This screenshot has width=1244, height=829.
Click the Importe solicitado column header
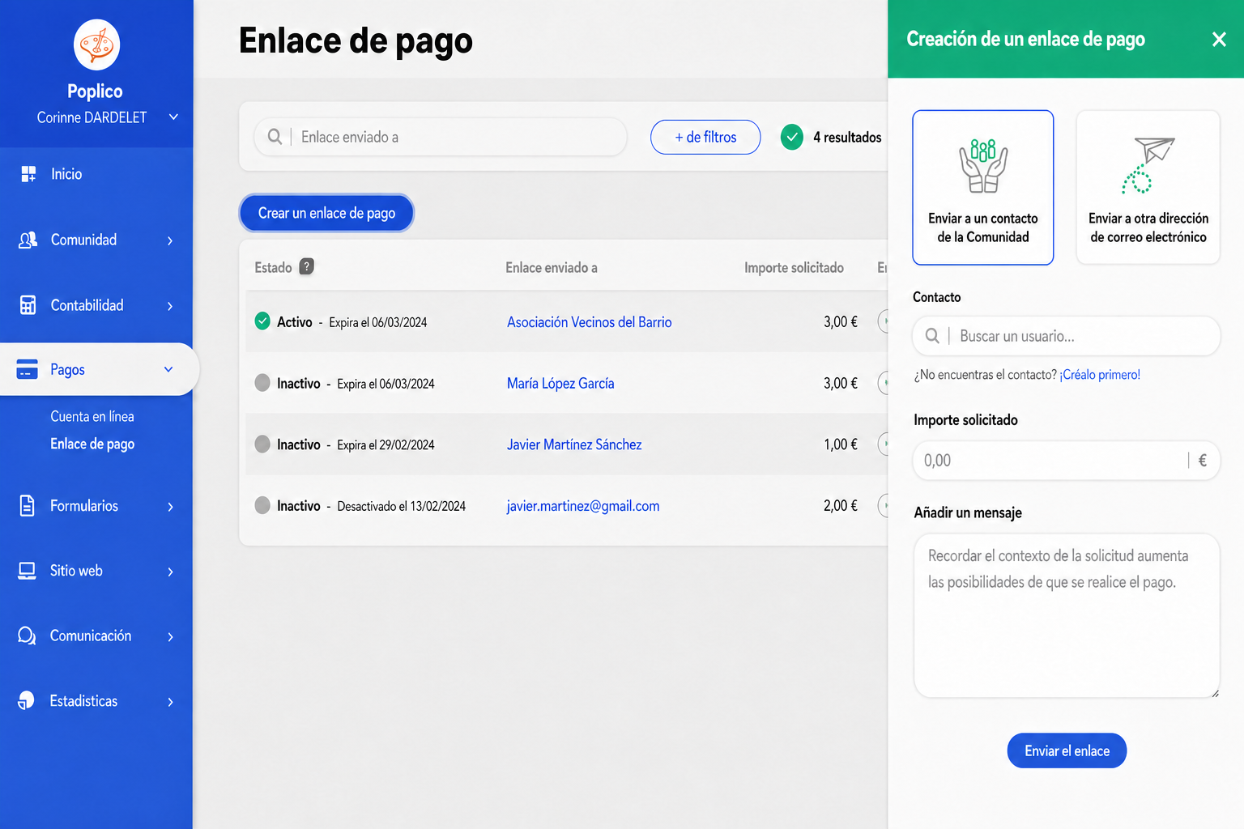tap(794, 268)
